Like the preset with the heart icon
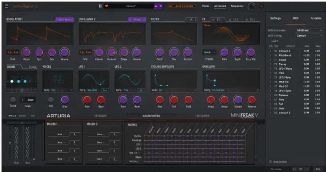The height and width of the screenshot is (172, 326). click(x=107, y=6)
